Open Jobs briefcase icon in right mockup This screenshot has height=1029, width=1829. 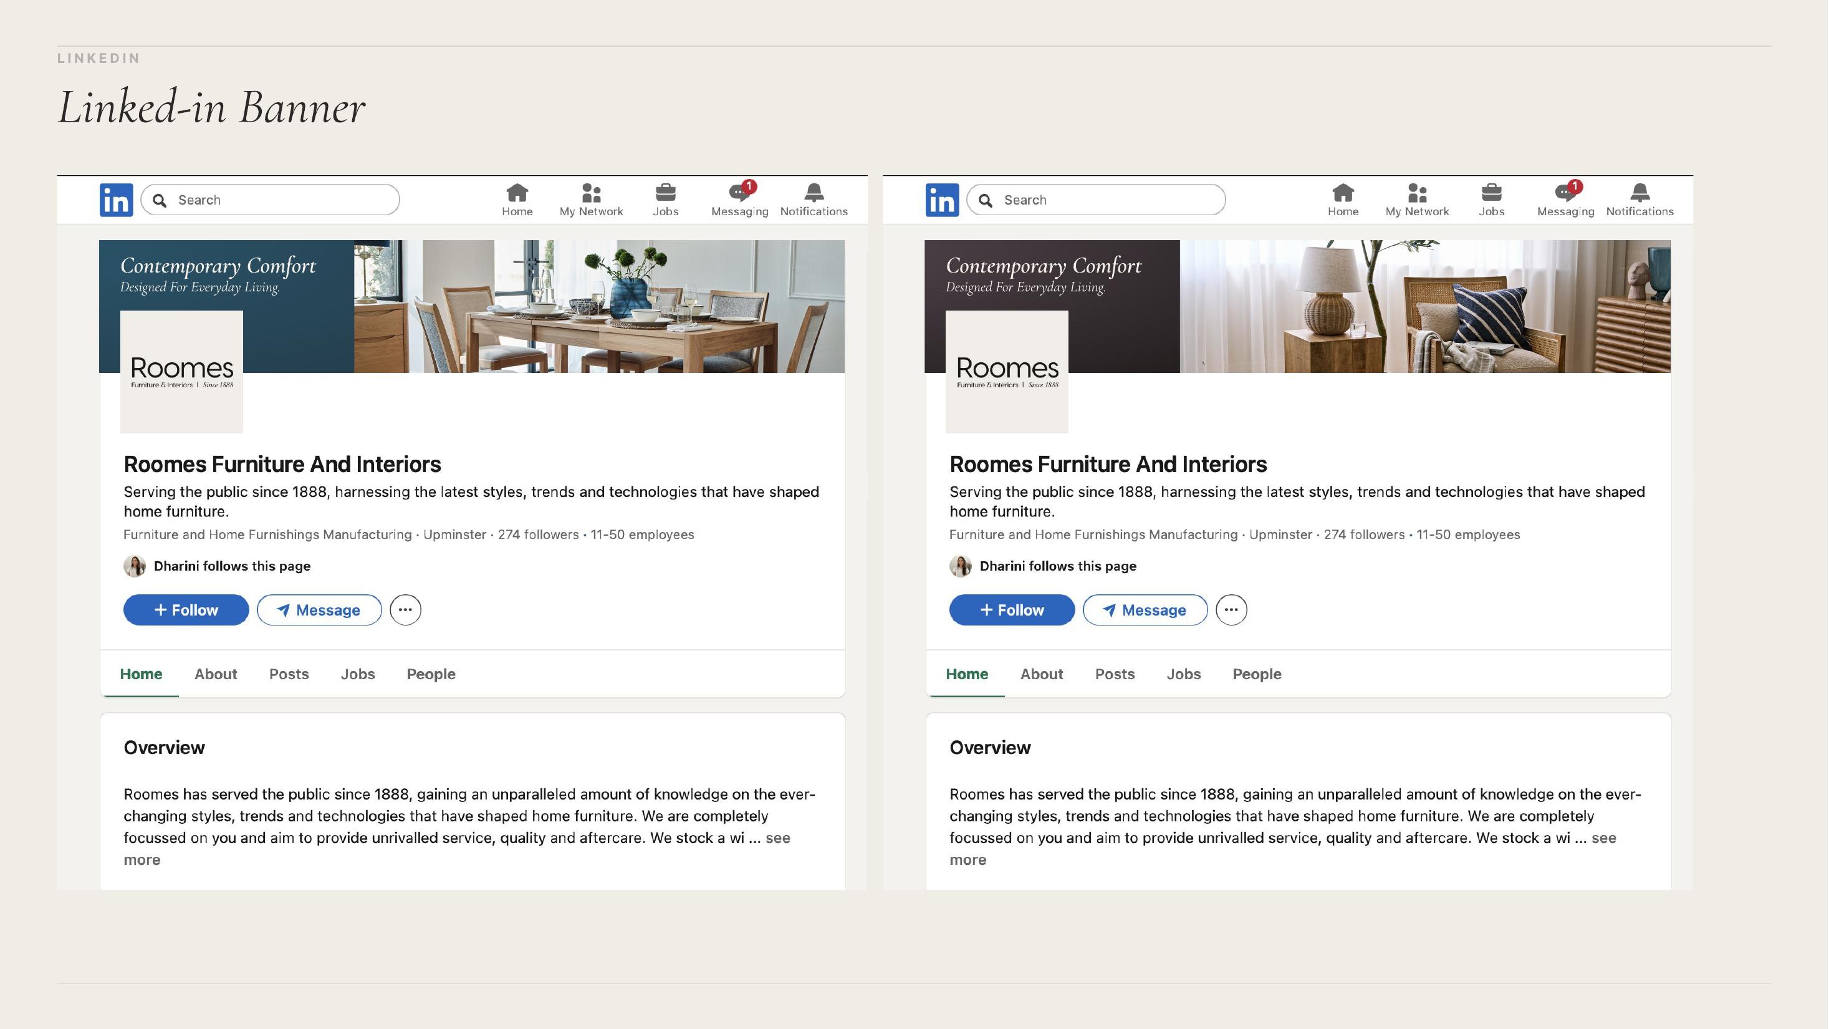click(x=1491, y=193)
